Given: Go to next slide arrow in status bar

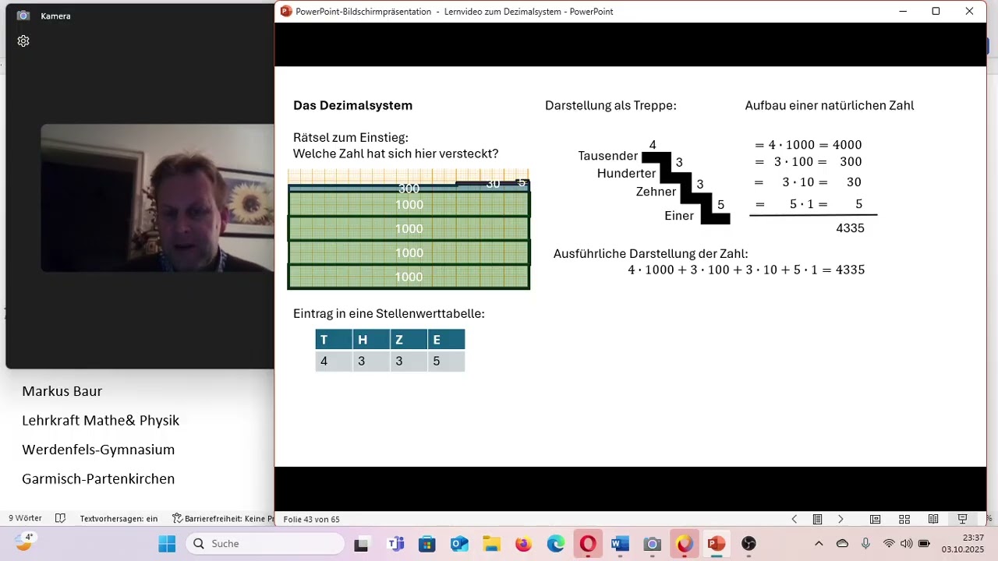Looking at the screenshot, I should click(x=841, y=519).
